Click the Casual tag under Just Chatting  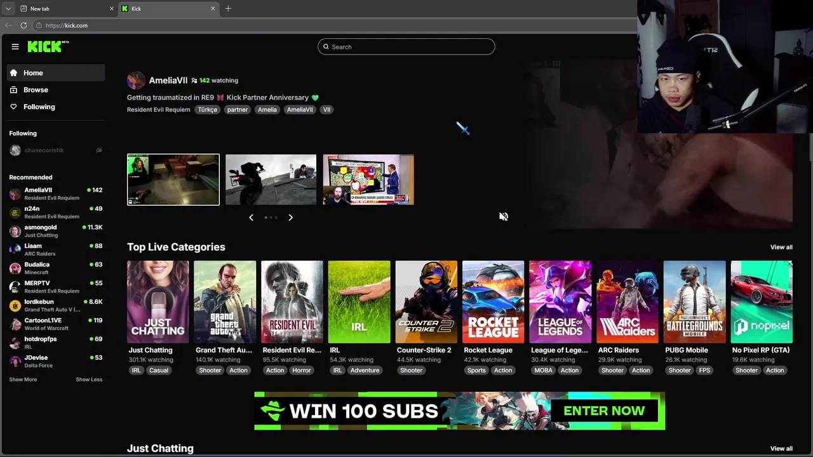click(159, 371)
